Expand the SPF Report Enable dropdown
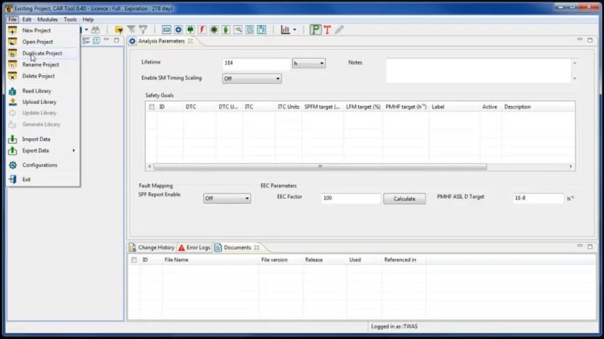This screenshot has height=339, width=604. [x=226, y=198]
